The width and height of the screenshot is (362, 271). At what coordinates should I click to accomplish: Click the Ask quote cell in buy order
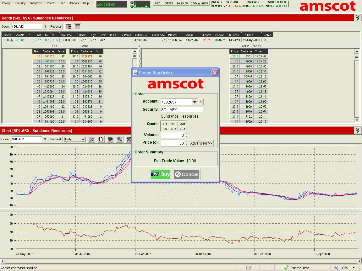point(173,129)
